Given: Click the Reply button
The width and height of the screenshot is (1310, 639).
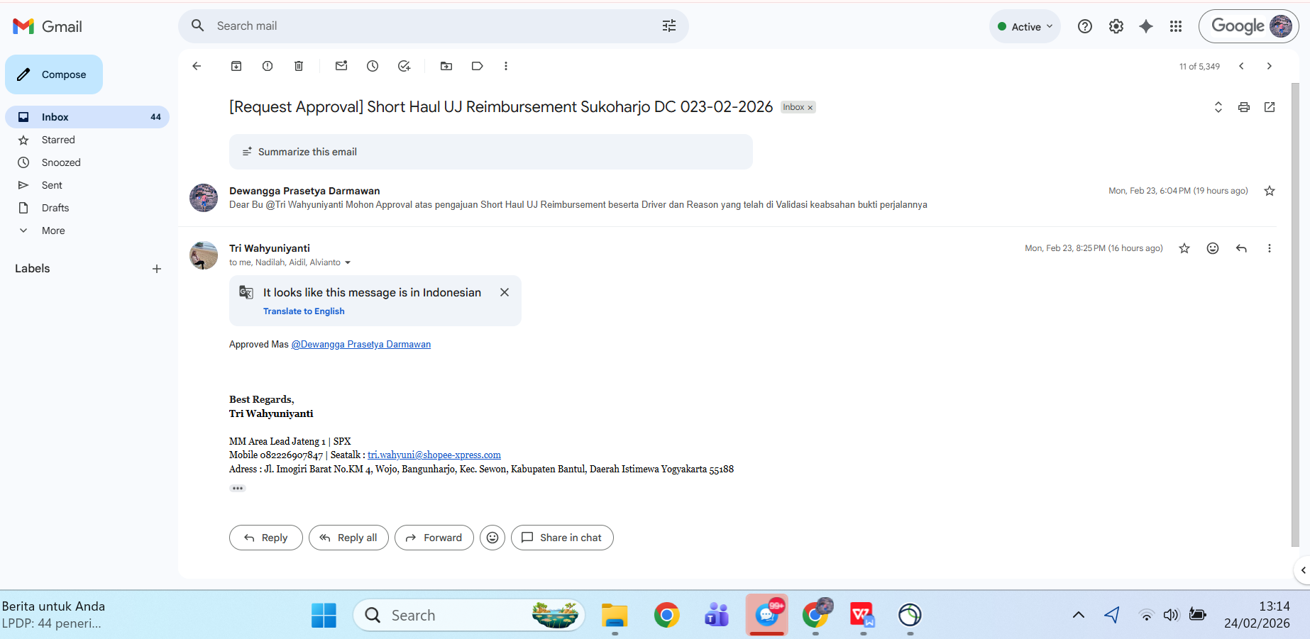Looking at the screenshot, I should [266, 538].
